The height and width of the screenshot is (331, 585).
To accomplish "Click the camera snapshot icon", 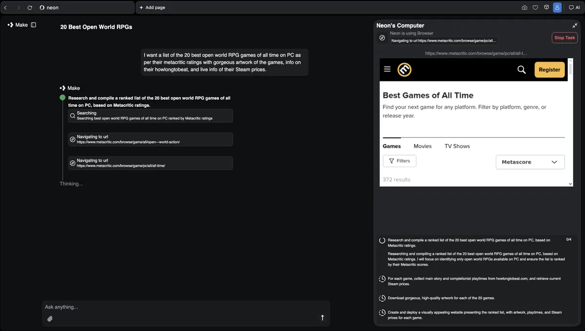I will (x=524, y=8).
